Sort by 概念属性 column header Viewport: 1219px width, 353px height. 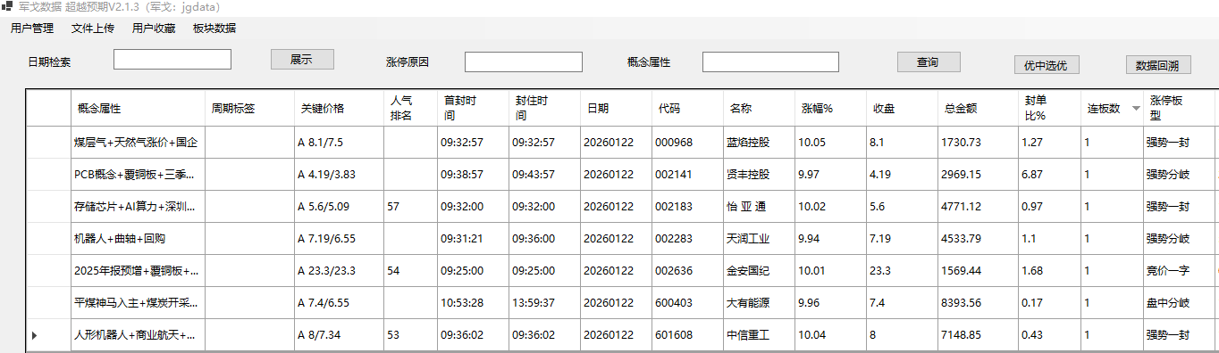click(x=138, y=108)
